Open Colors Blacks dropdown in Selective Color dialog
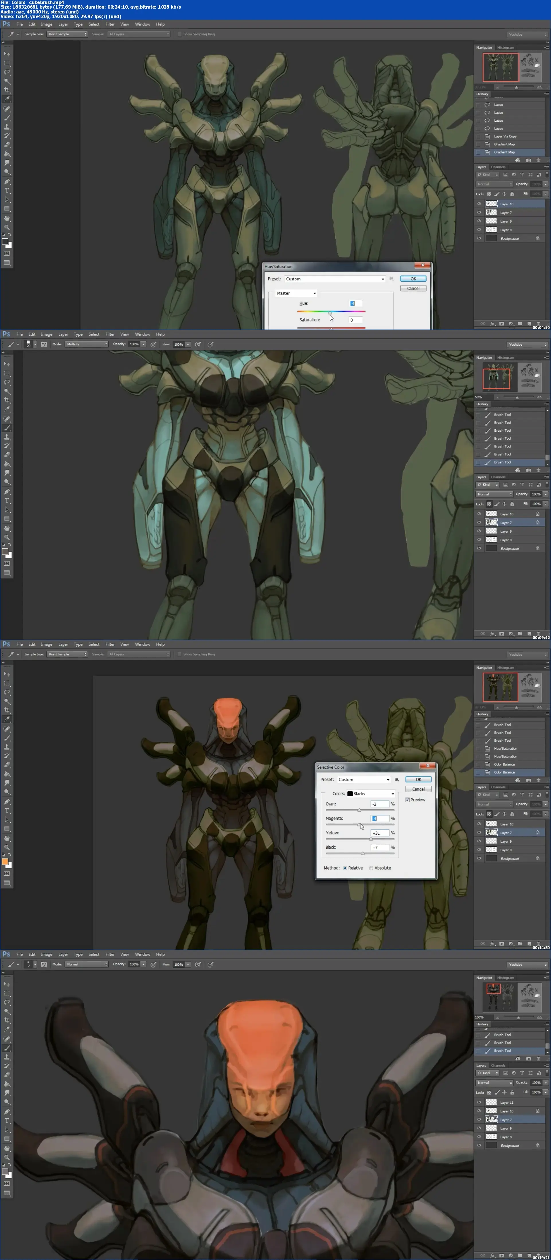The width and height of the screenshot is (551, 1260). pyautogui.click(x=371, y=794)
